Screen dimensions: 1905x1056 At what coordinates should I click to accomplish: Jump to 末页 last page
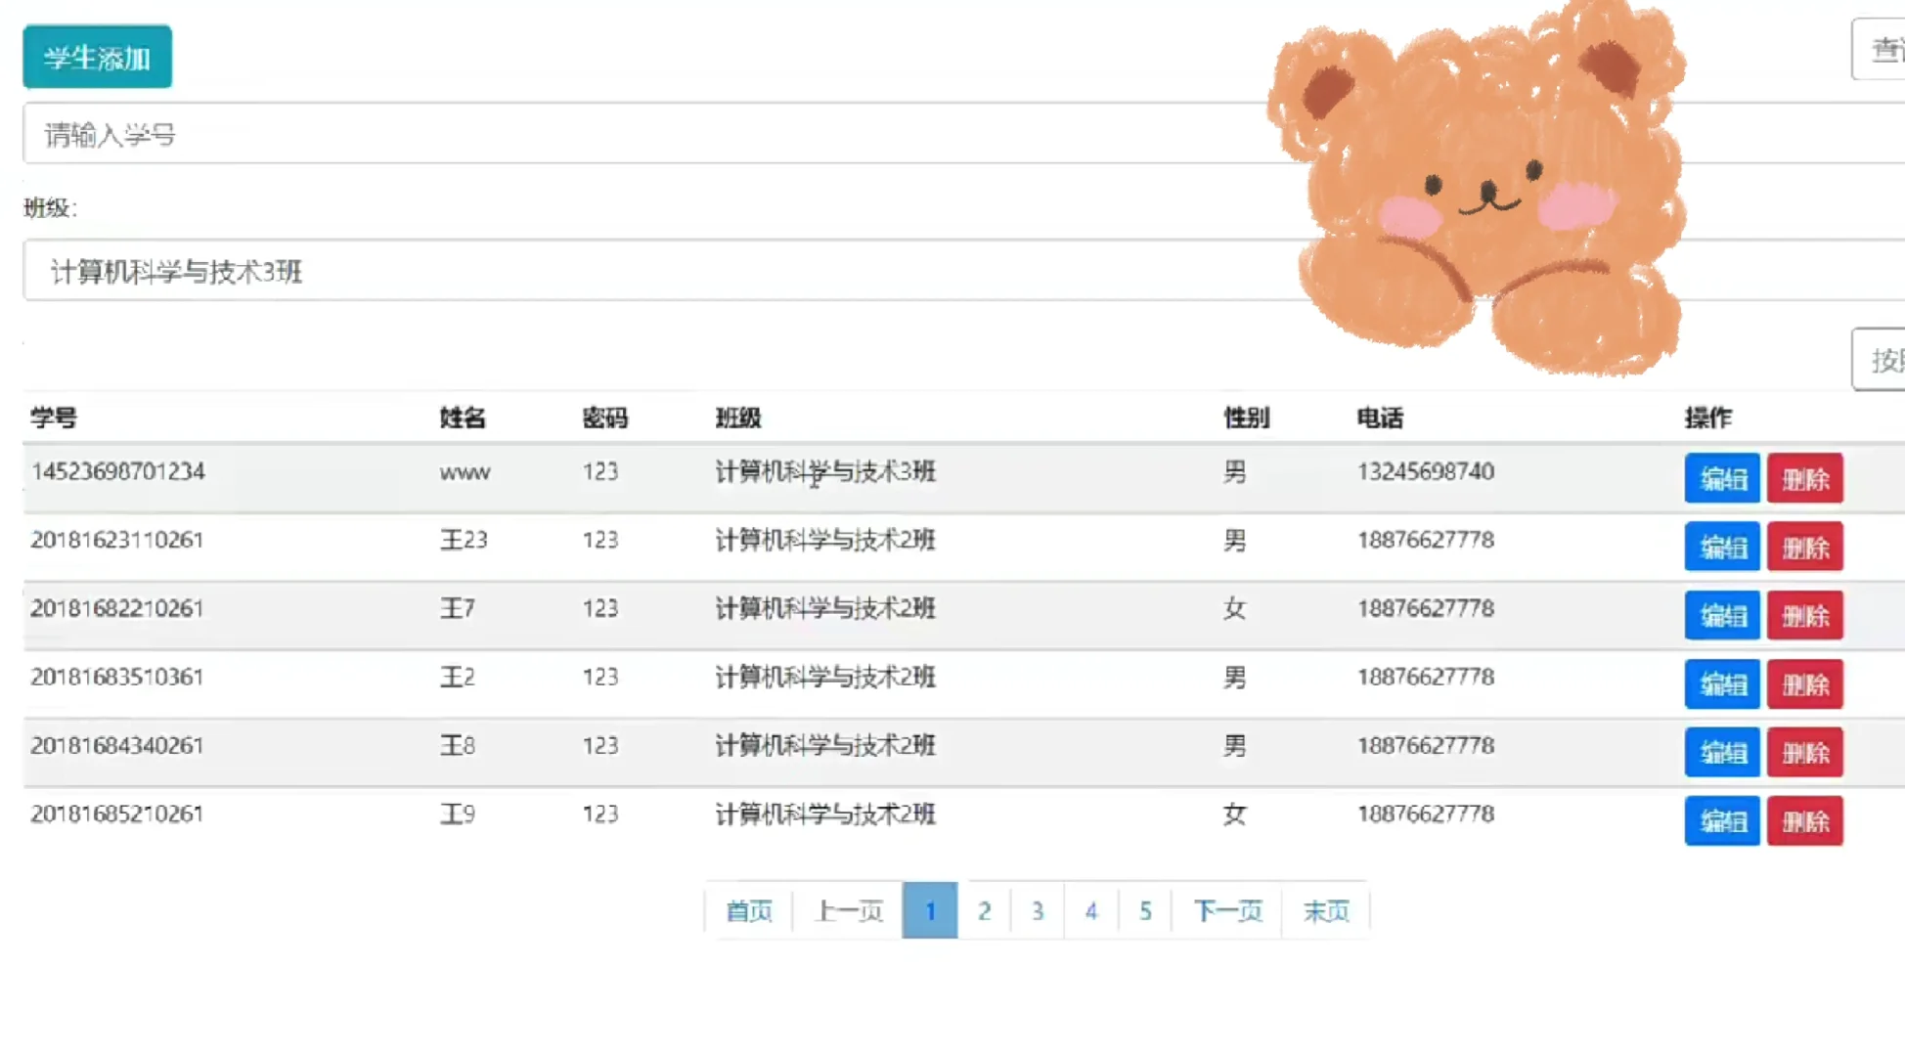(x=1325, y=909)
